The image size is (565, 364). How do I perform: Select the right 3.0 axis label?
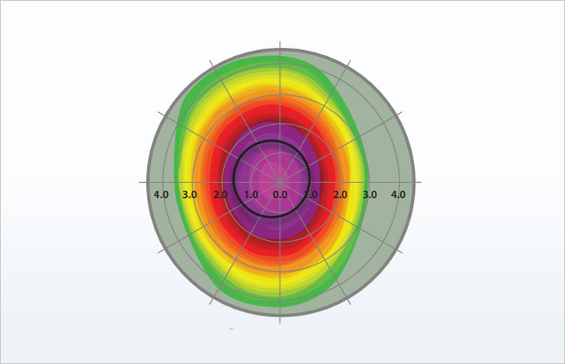point(369,195)
